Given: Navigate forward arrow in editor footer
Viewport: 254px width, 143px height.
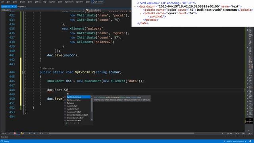Looking at the screenshot, I should pyautogui.click(x=34, y=133).
